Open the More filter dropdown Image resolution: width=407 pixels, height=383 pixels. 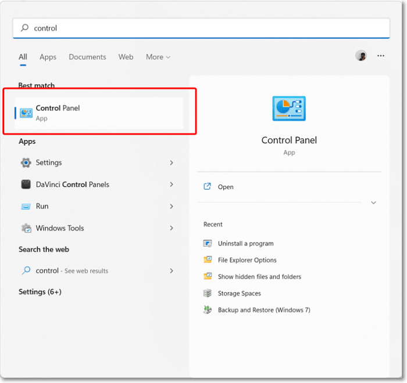click(158, 57)
